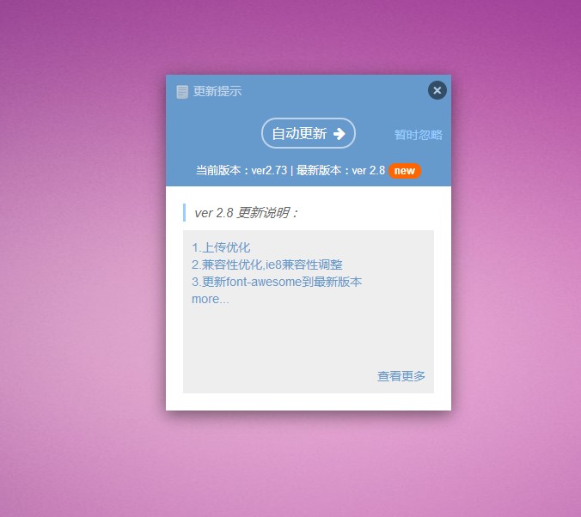Start update via the 自动更新 button text
This screenshot has width=581, height=517.
click(x=299, y=133)
